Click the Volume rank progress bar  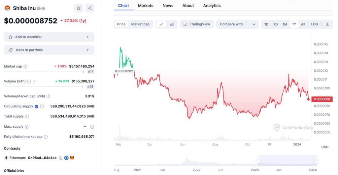click(43, 87)
